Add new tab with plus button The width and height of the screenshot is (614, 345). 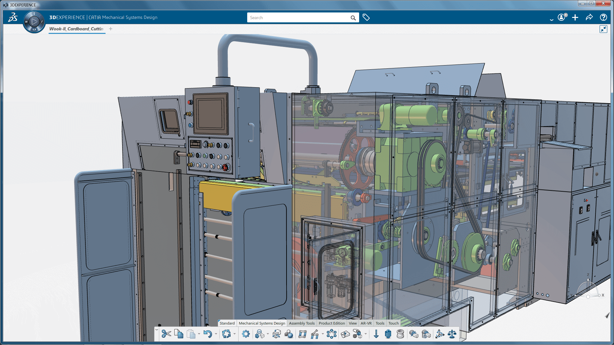pos(111,29)
